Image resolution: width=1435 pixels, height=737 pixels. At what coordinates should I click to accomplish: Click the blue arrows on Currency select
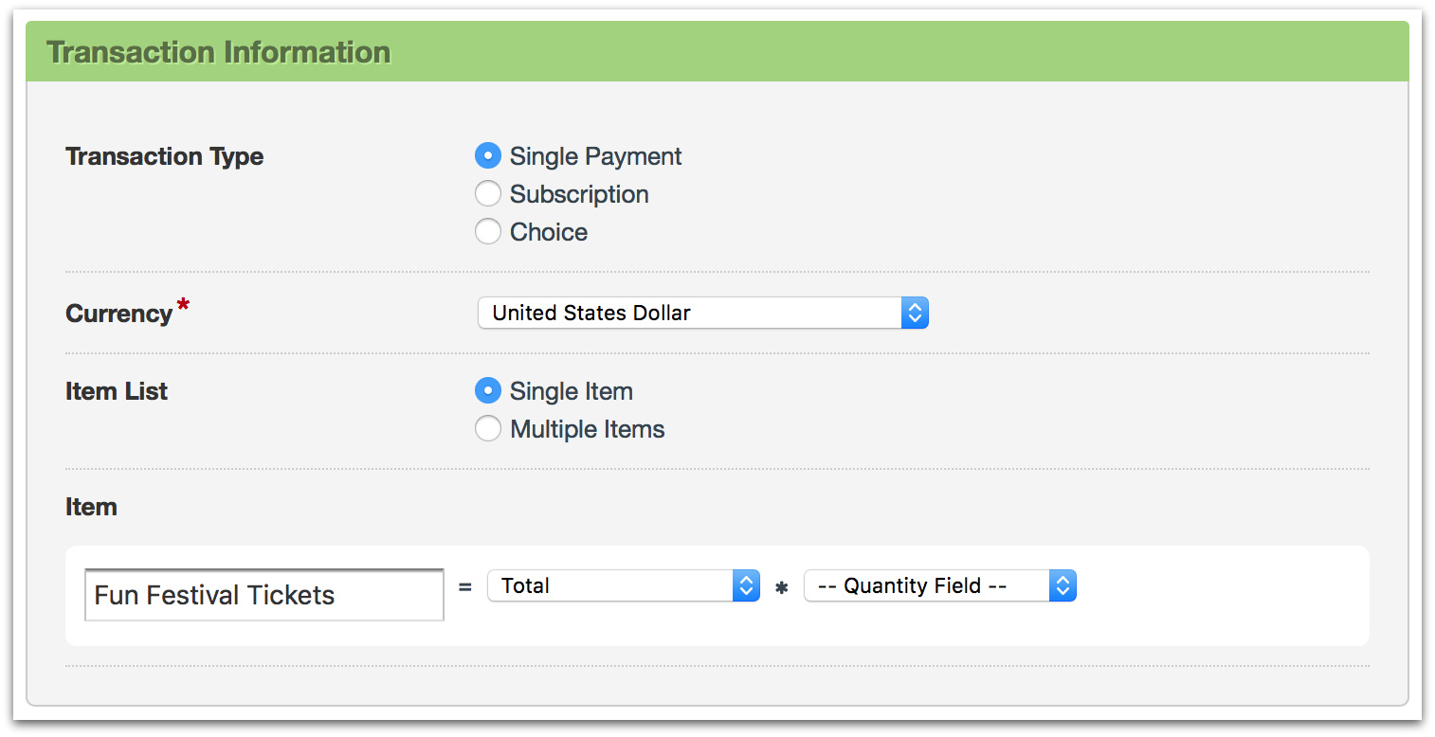[915, 313]
